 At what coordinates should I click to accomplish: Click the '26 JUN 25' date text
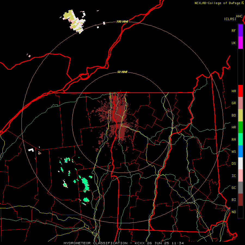158,243
